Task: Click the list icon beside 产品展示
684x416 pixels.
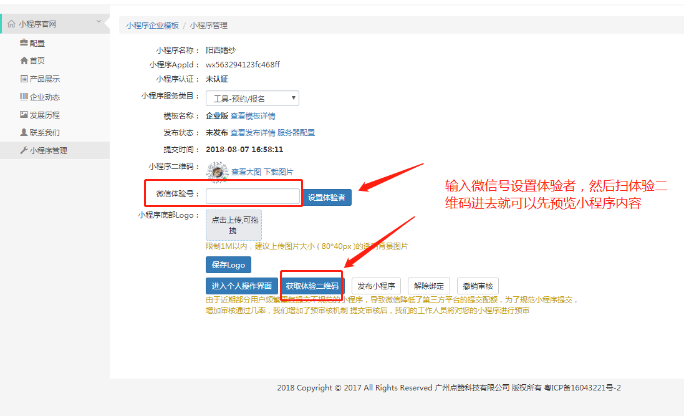Action: point(24,79)
